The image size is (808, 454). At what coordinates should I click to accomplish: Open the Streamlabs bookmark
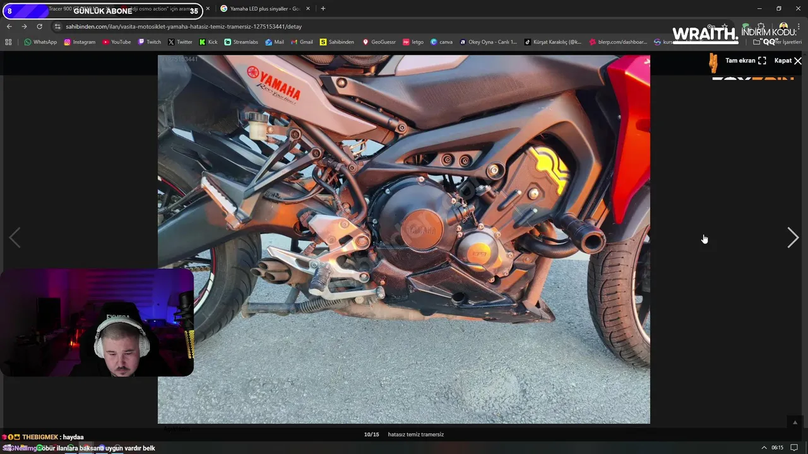pos(241,42)
